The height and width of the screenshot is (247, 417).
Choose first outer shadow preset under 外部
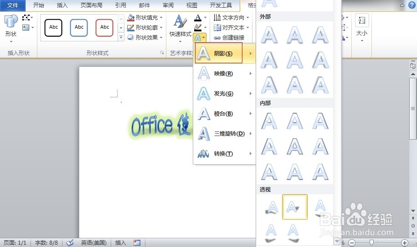tap(269, 35)
